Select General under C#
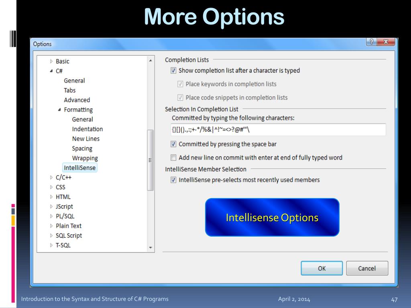Screen dimensions: 411x308 click(x=74, y=81)
